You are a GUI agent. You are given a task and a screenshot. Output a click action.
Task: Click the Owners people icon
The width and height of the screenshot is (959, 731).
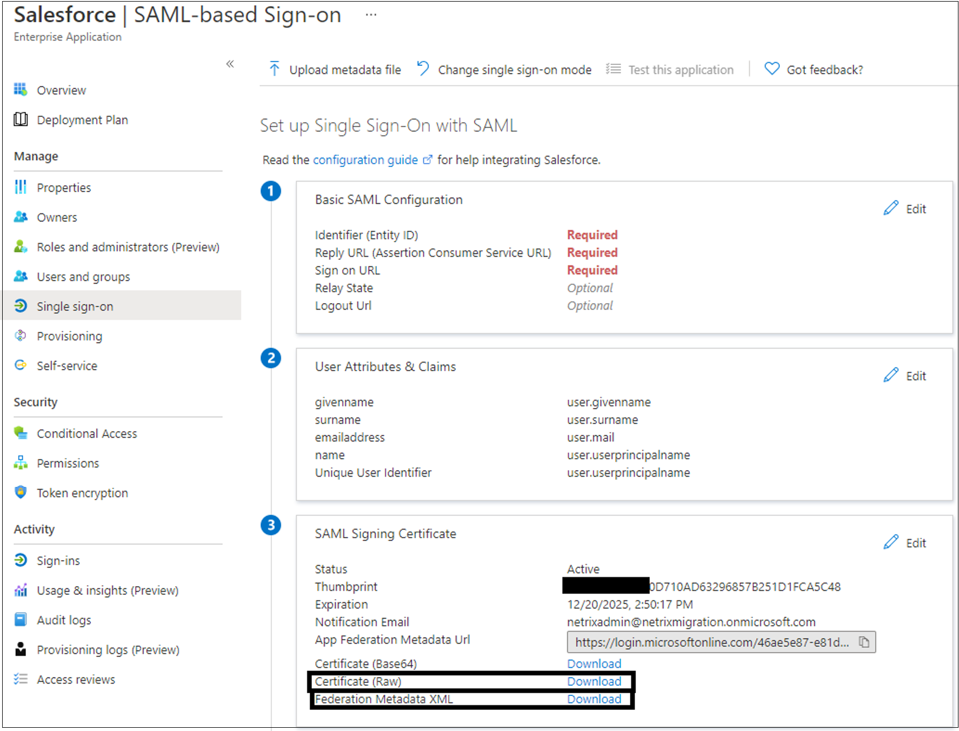click(x=21, y=217)
